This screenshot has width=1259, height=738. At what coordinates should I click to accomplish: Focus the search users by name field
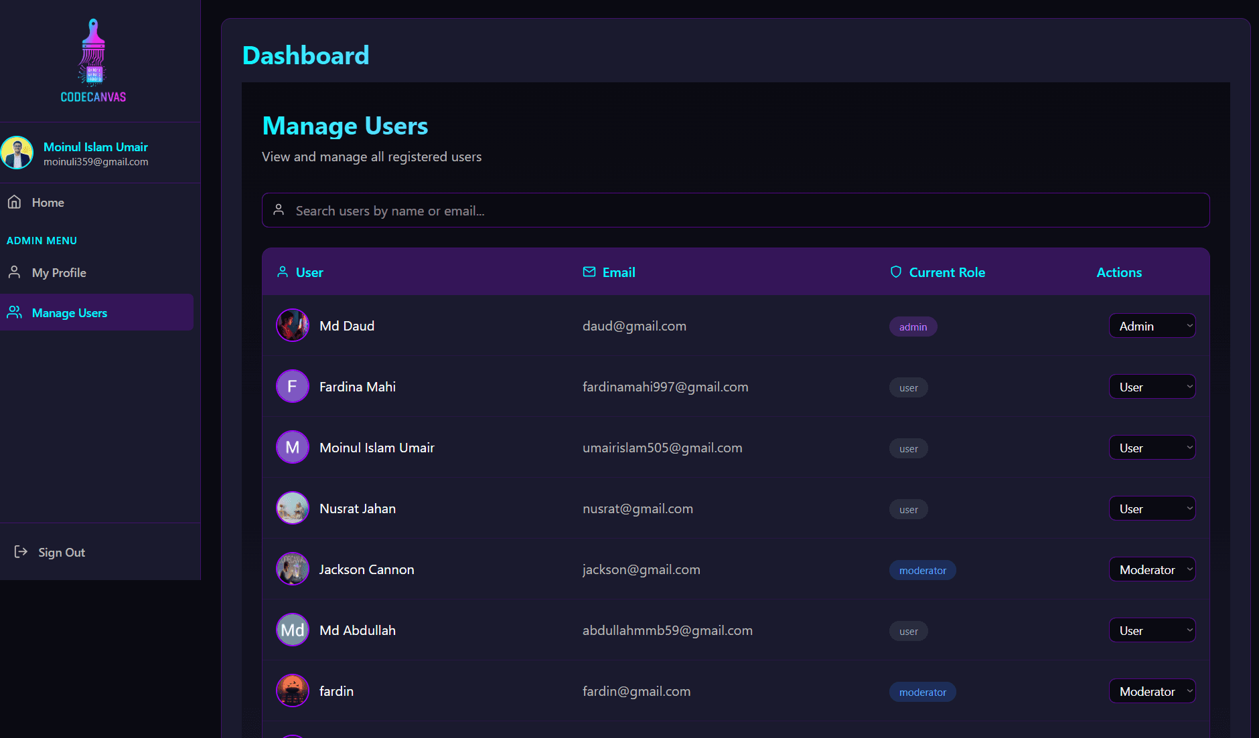coord(735,211)
